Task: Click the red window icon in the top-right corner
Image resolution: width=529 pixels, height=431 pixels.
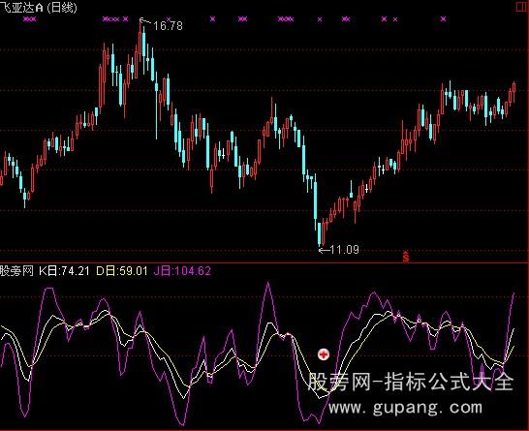Action: 521,7
